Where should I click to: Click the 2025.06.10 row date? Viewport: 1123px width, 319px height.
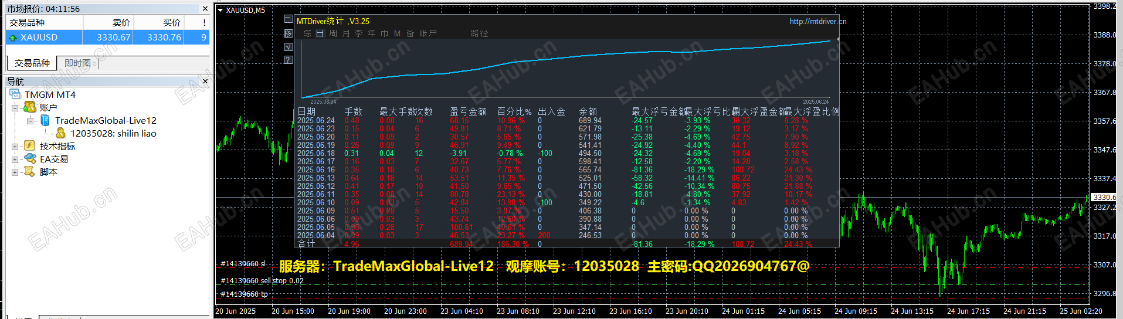(316, 202)
